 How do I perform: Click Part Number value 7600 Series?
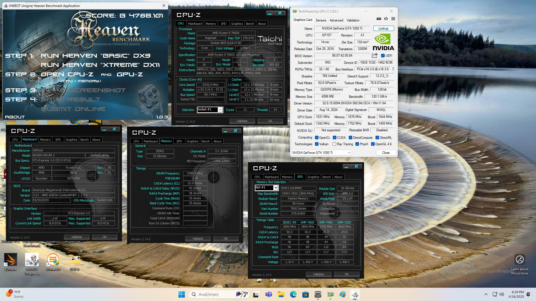click(298, 208)
